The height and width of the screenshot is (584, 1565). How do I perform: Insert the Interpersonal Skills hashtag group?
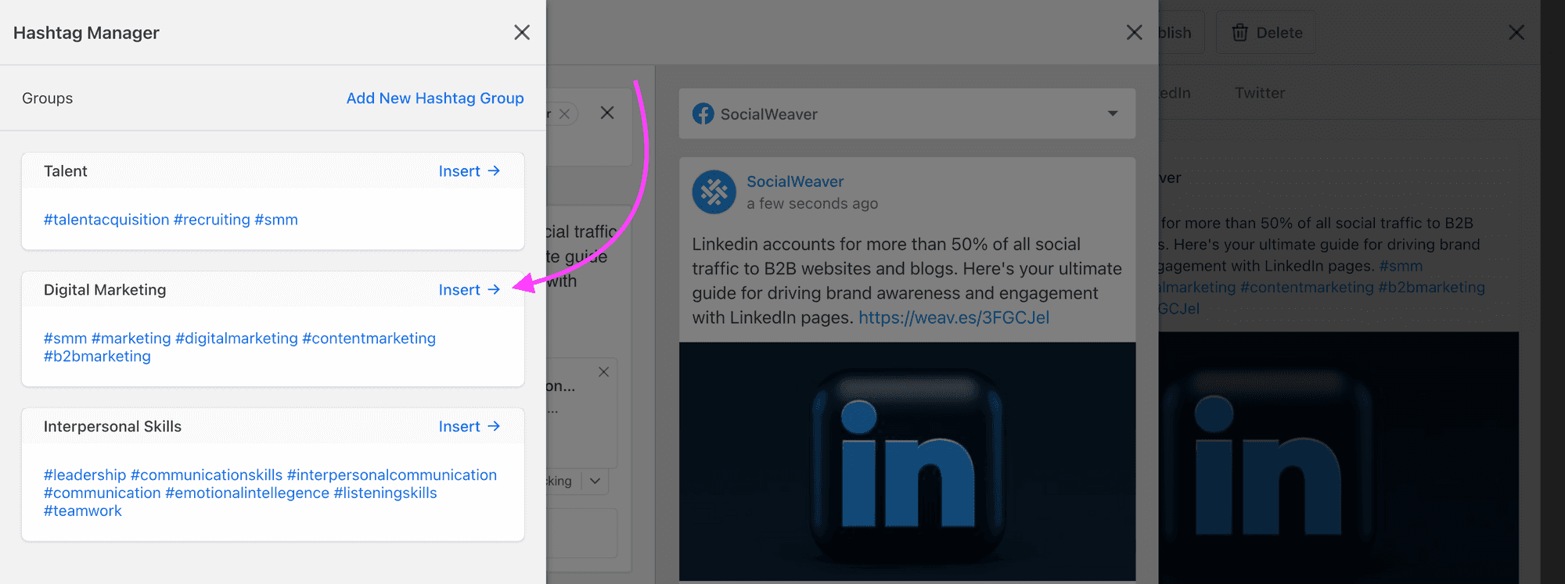pyautogui.click(x=469, y=426)
